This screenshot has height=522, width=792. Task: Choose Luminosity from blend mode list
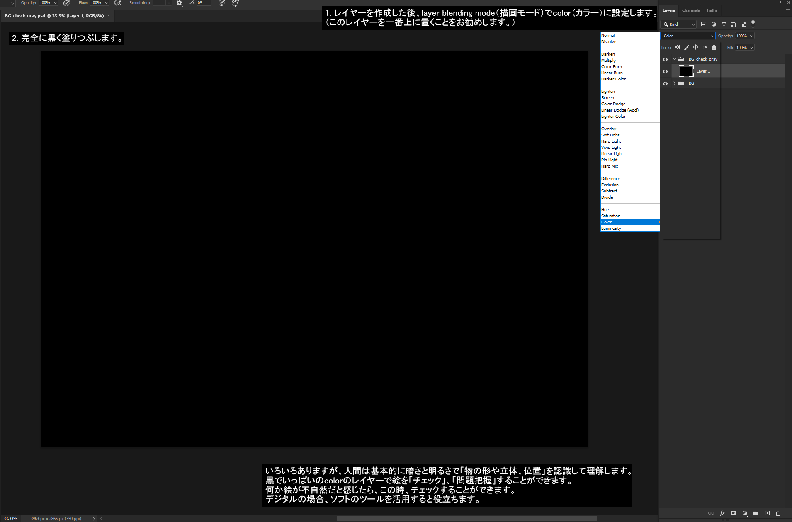(611, 228)
